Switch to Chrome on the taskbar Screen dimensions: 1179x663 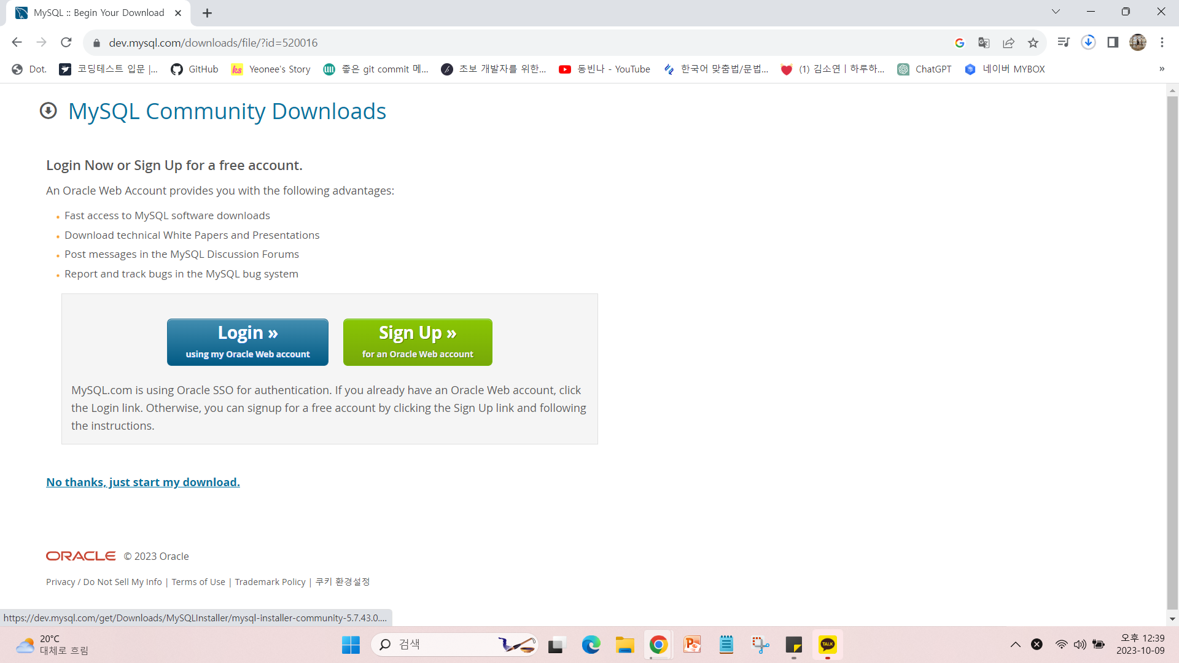pos(658,645)
